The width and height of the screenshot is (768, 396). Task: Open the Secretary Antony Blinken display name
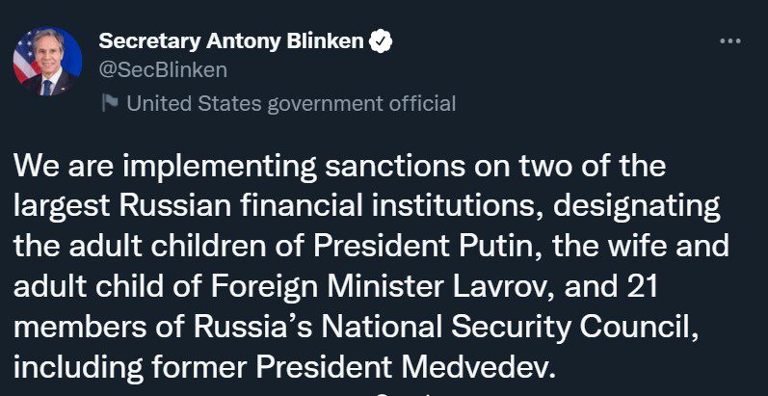pos(231,41)
